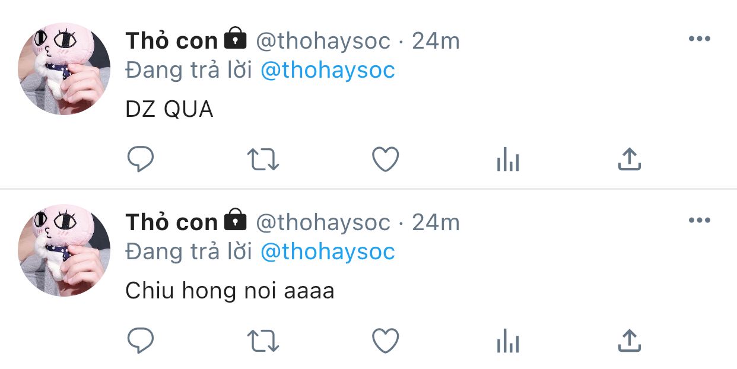The width and height of the screenshot is (737, 369).
Task: Like the "Chiu hong noi aaaa" tweet
Action: coord(385,341)
